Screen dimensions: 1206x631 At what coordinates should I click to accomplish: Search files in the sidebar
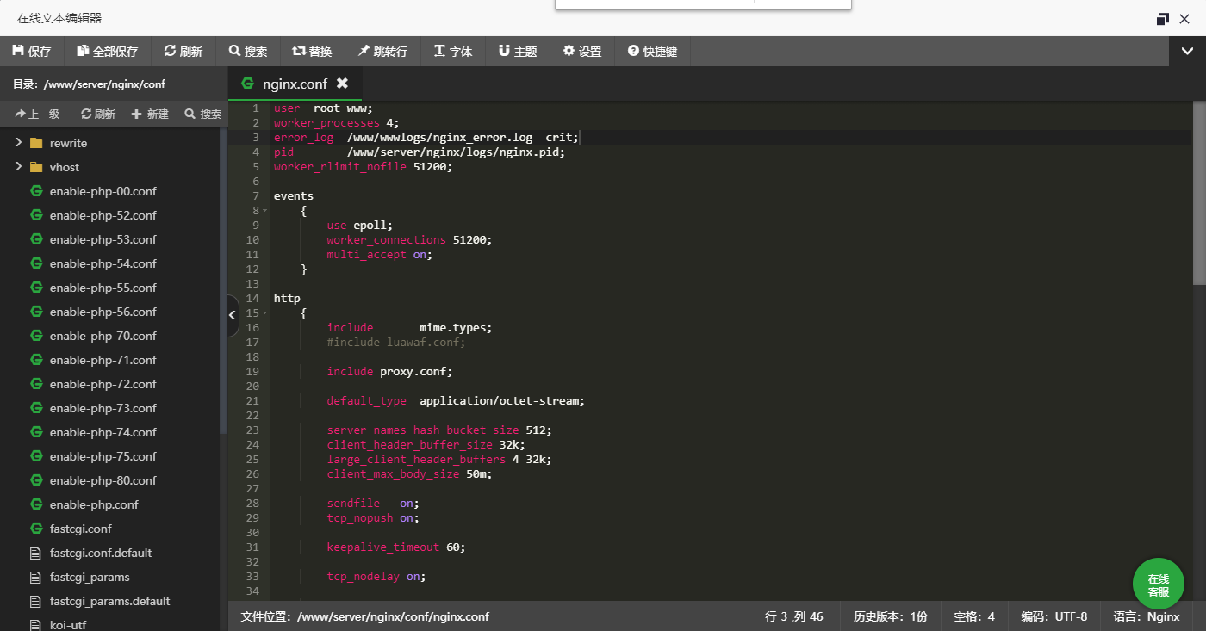point(202,114)
